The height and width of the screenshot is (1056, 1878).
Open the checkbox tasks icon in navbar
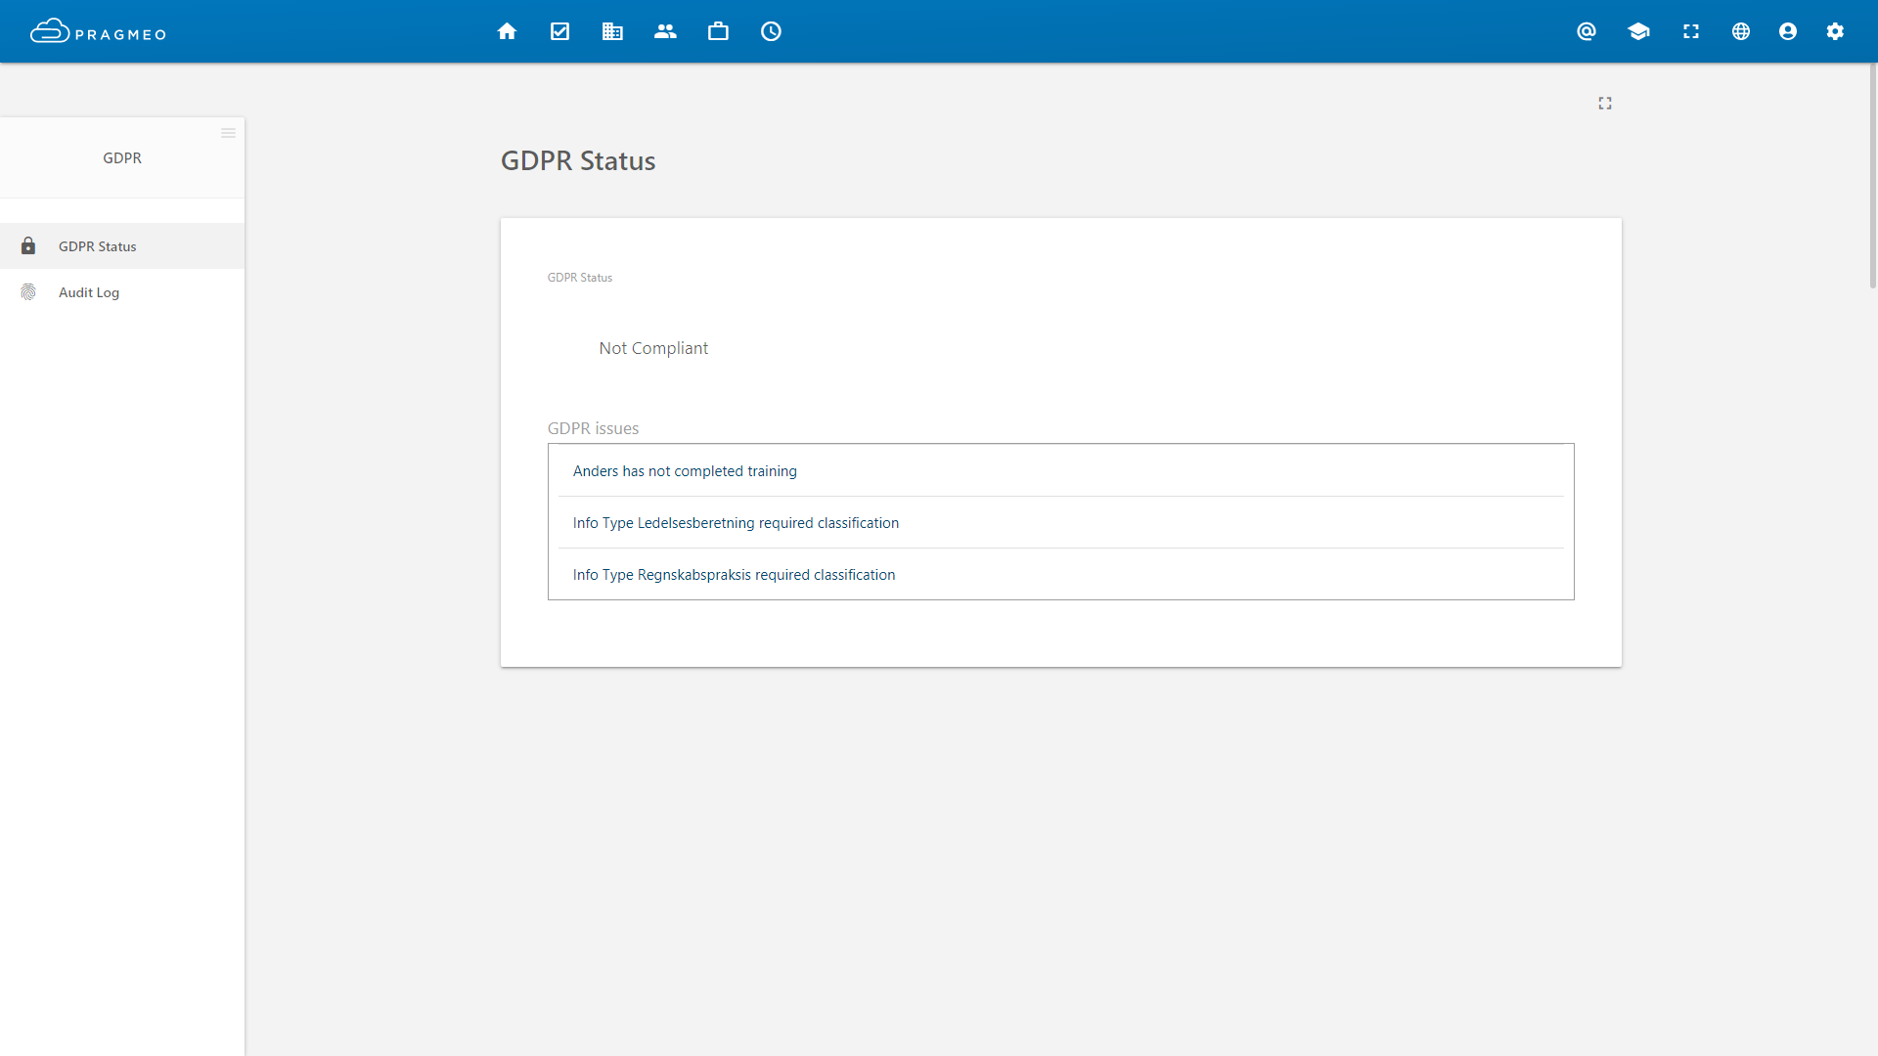[559, 31]
